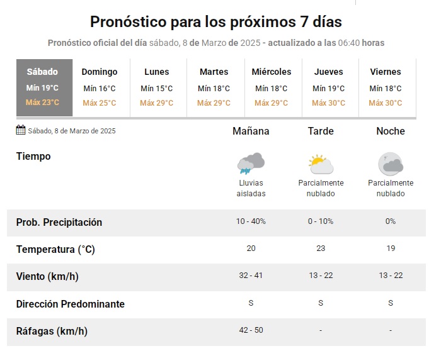
Task: Click the Tarde column header
Action: 321,131
